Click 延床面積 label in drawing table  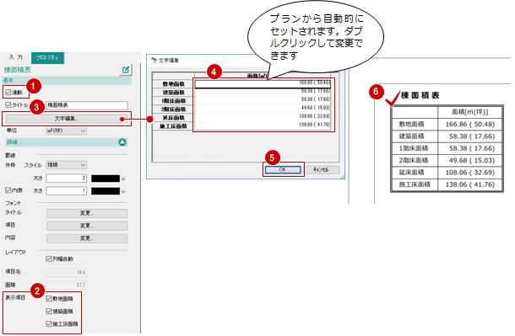coord(411,173)
